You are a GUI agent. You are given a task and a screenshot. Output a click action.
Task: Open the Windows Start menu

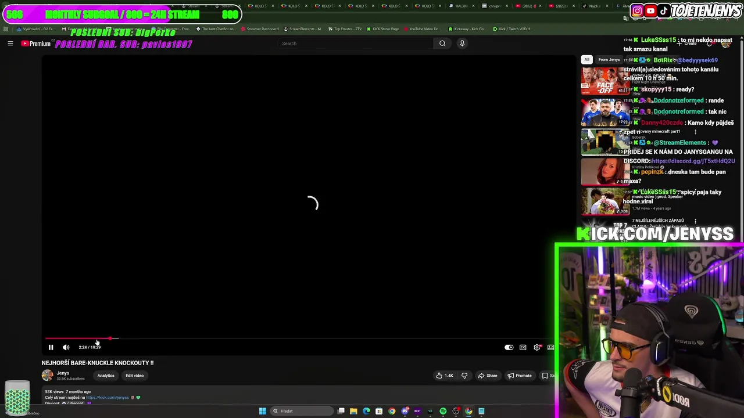pyautogui.click(x=262, y=411)
